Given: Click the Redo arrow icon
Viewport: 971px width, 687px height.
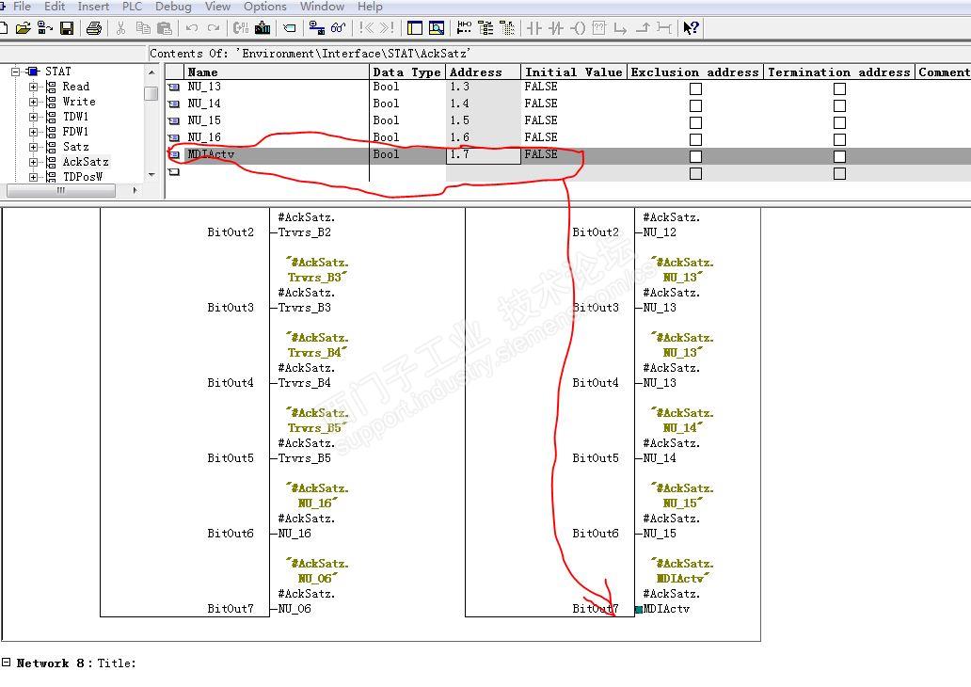Looking at the screenshot, I should 214,28.
